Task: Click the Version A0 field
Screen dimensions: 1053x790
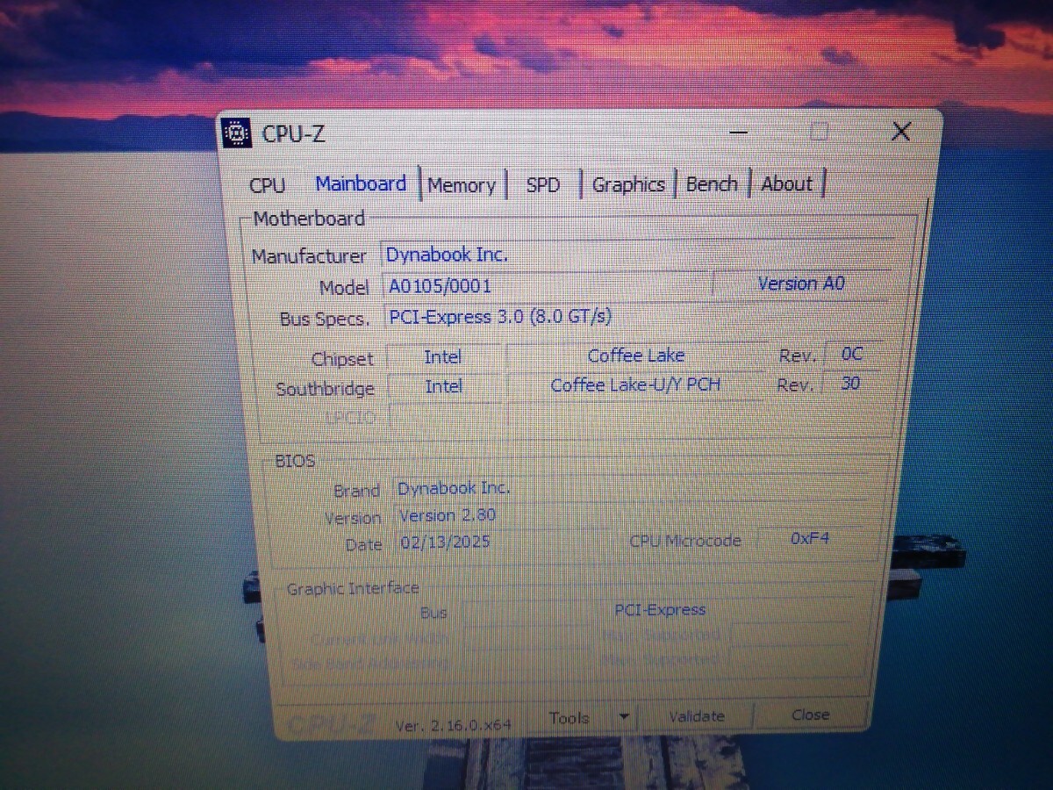Action: (800, 284)
